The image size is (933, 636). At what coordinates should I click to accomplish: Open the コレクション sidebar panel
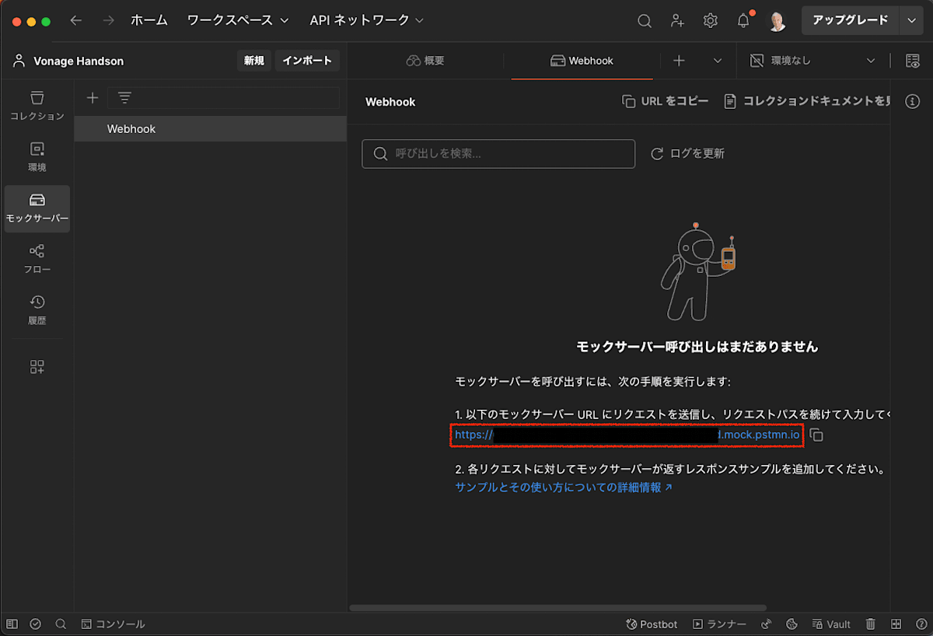37,107
